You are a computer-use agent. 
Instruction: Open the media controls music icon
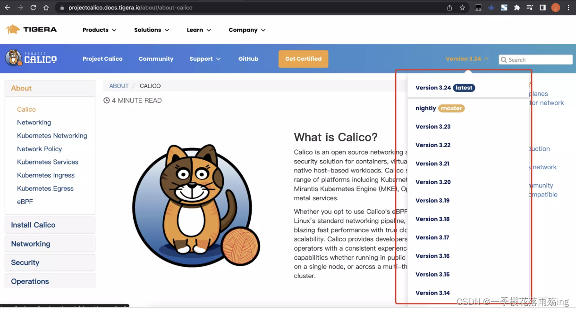[530, 8]
